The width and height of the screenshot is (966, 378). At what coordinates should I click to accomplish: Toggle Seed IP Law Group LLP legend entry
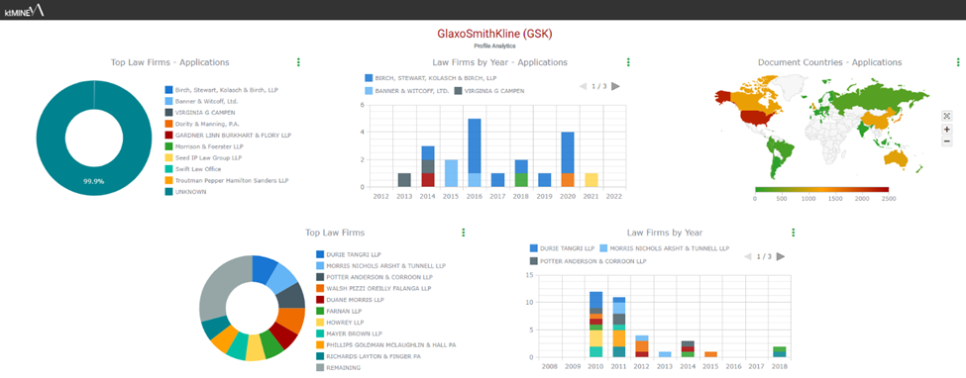[204, 157]
